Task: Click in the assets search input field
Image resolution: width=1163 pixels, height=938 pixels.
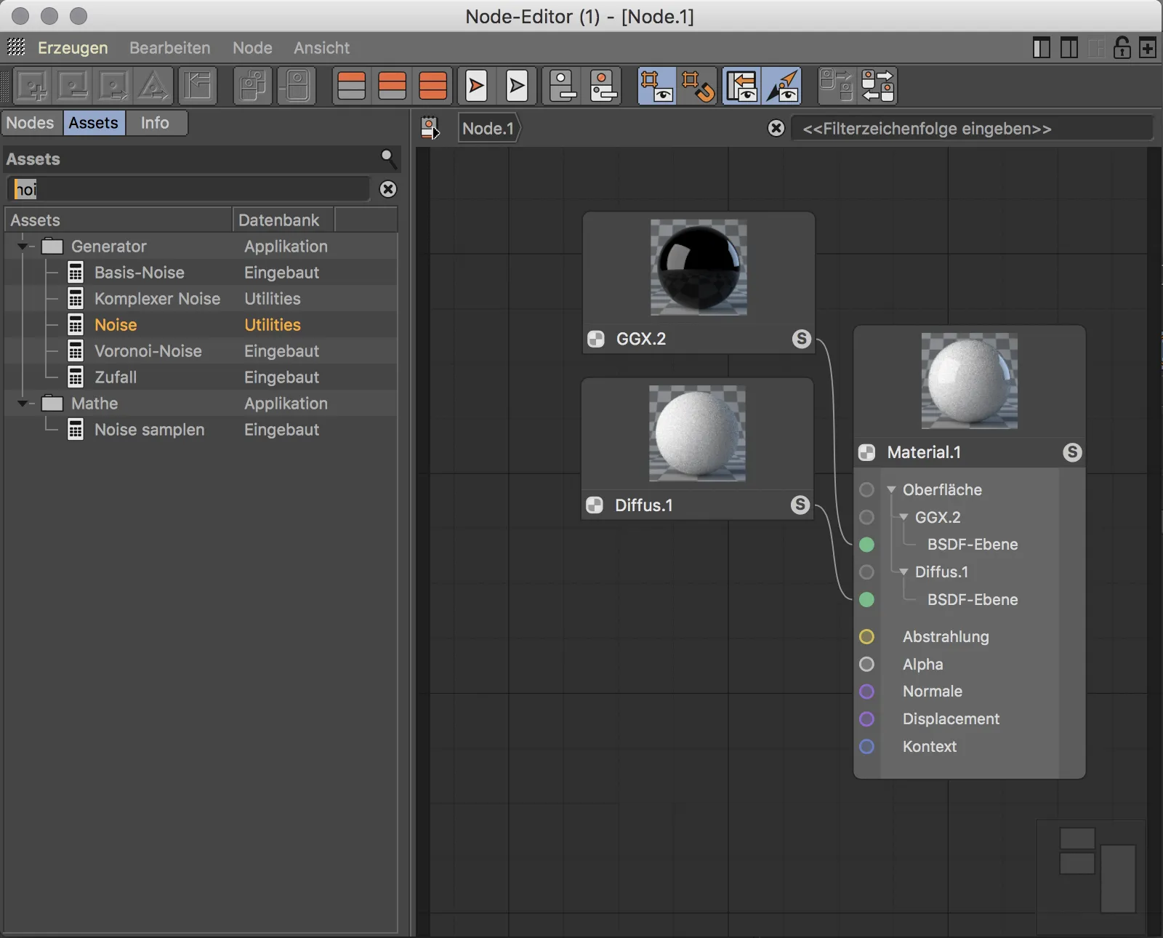Action: click(189, 189)
